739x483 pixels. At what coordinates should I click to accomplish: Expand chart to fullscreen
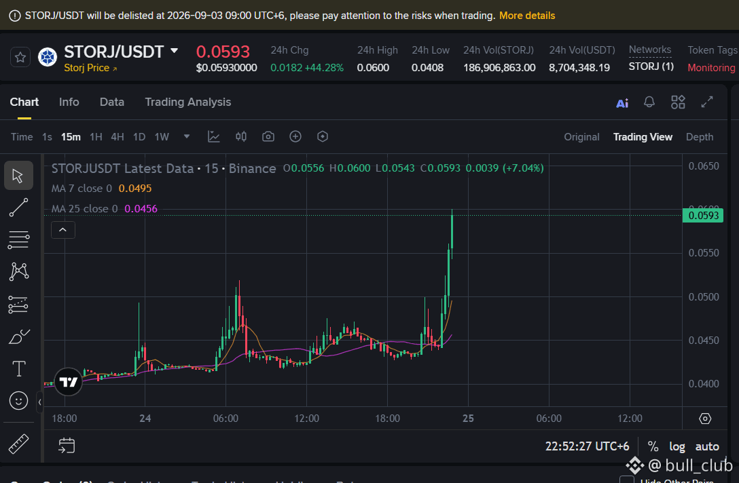pos(707,102)
